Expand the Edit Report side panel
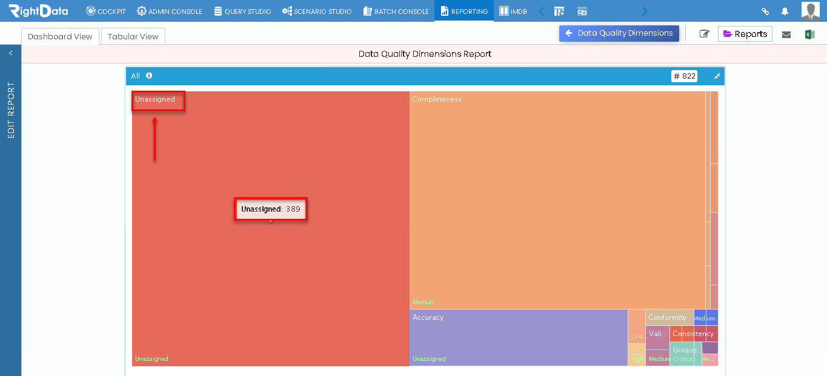Image resolution: width=827 pixels, height=376 pixels. click(x=10, y=53)
